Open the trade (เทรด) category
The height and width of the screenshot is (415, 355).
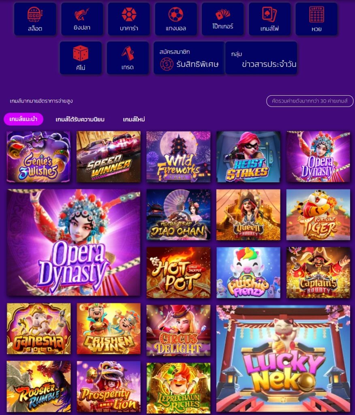click(128, 58)
